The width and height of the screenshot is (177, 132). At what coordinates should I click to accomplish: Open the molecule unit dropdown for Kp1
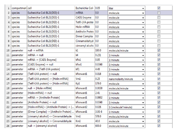[126, 83]
